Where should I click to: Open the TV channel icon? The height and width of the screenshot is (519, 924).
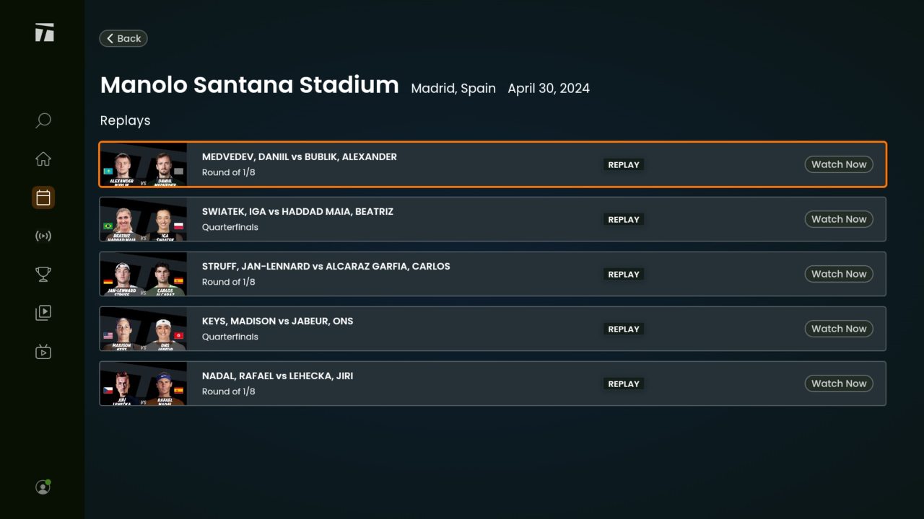(x=43, y=352)
